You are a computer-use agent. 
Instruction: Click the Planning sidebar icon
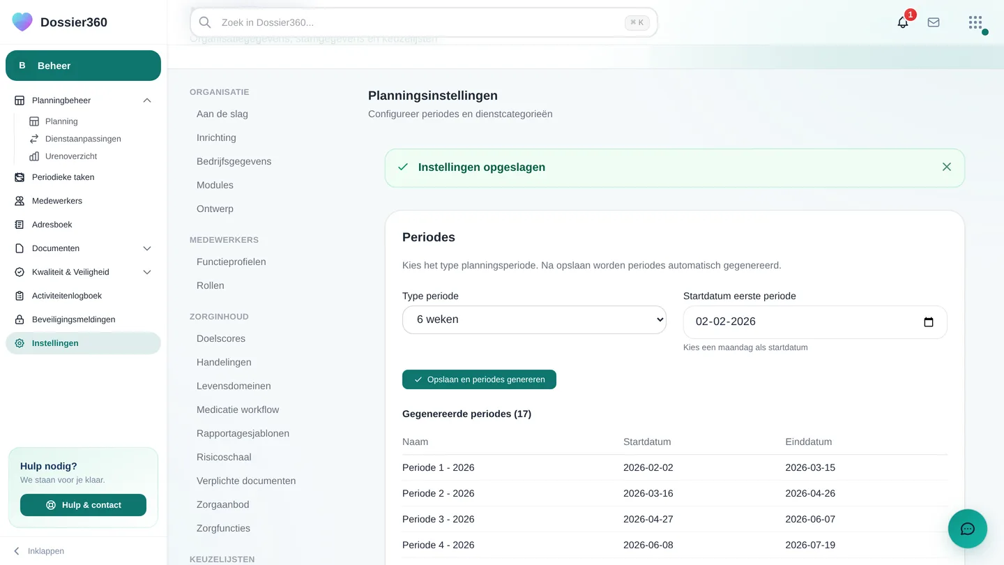point(34,121)
